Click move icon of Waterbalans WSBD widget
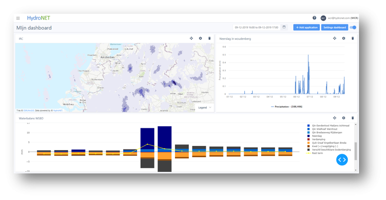Viewport: 386px width, 200px height. click(335, 118)
